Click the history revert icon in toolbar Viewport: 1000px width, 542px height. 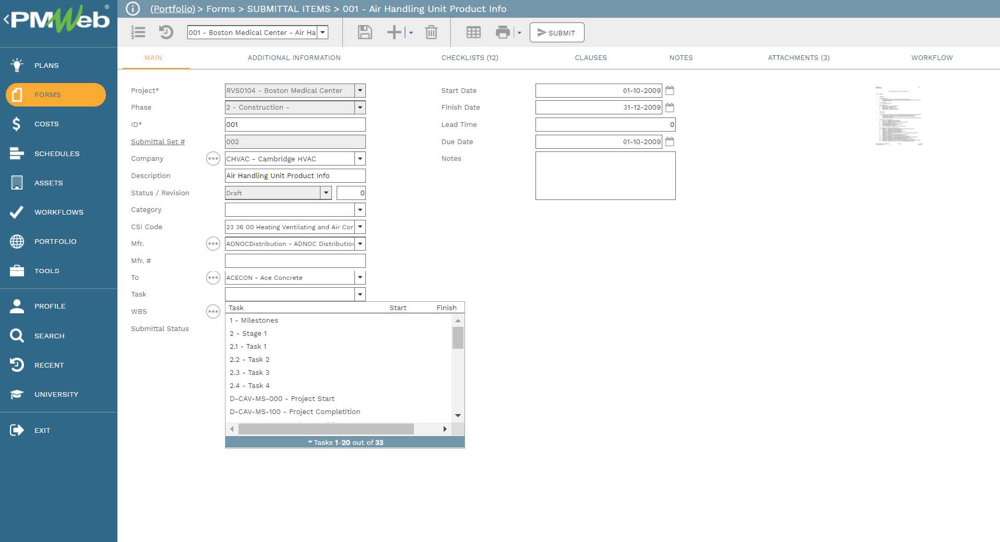166,32
